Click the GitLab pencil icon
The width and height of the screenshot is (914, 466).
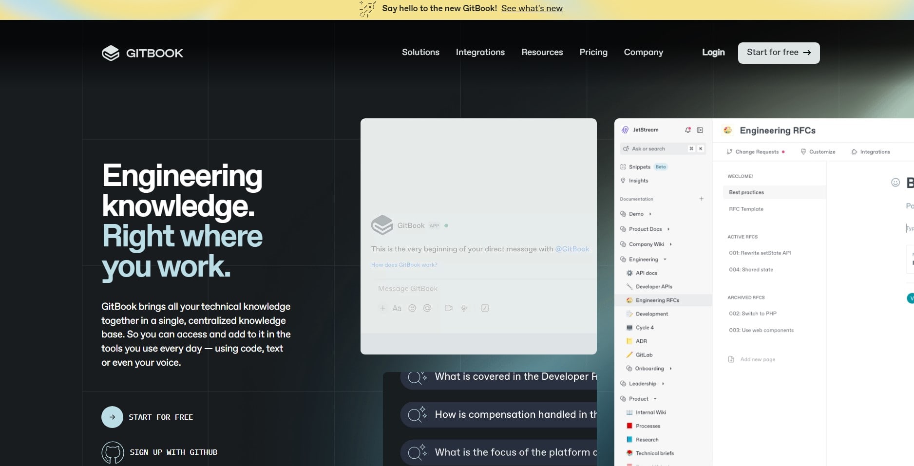(x=629, y=355)
